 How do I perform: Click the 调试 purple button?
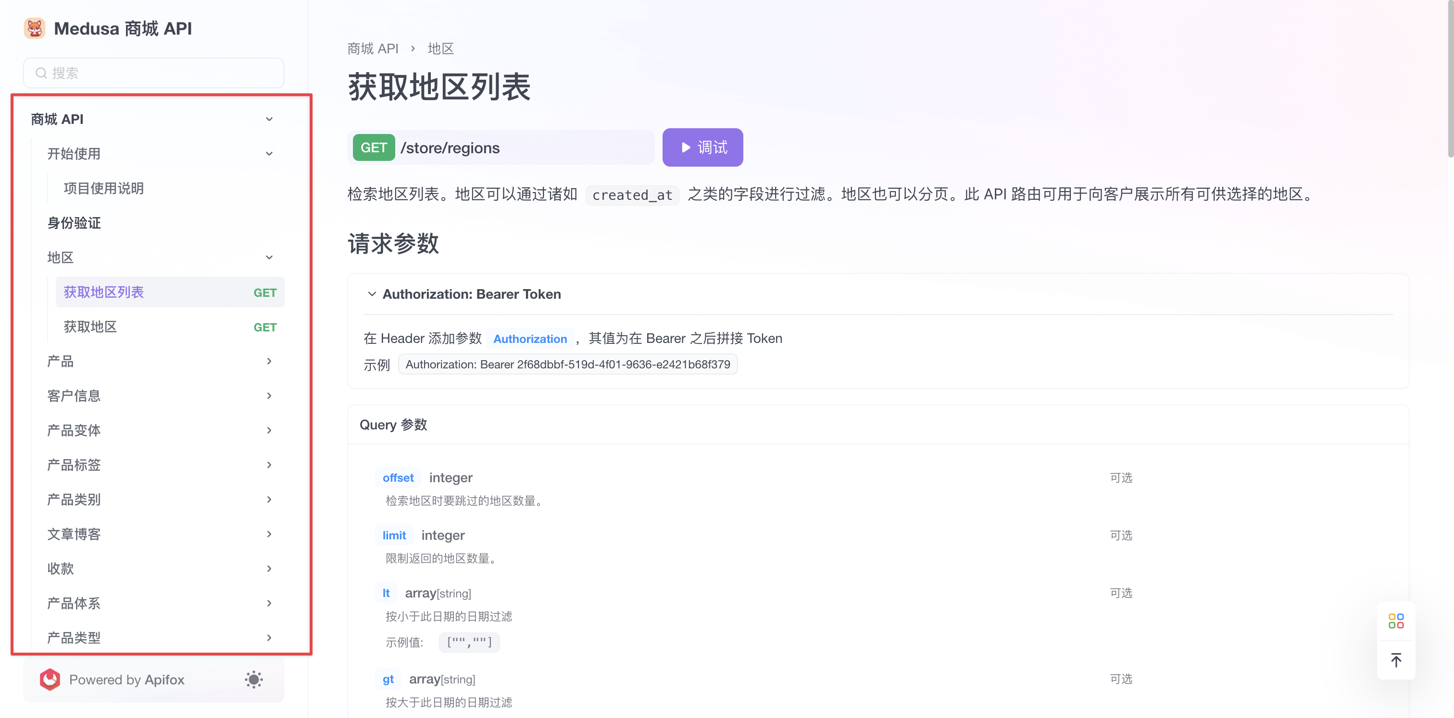(703, 147)
